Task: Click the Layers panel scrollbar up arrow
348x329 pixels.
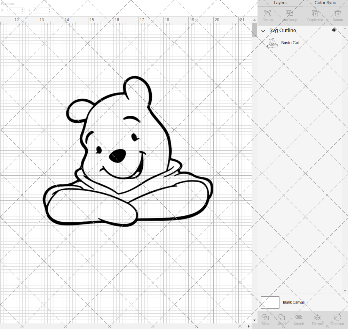Action: [345, 29]
